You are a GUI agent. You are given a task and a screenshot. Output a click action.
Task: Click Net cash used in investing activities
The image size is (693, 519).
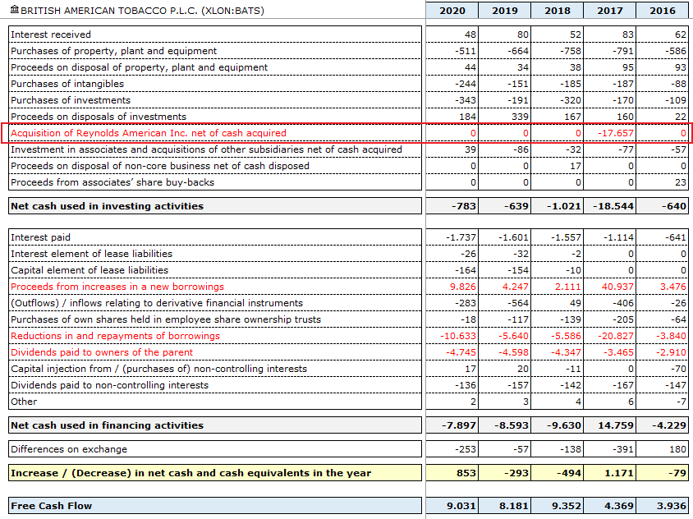(107, 206)
